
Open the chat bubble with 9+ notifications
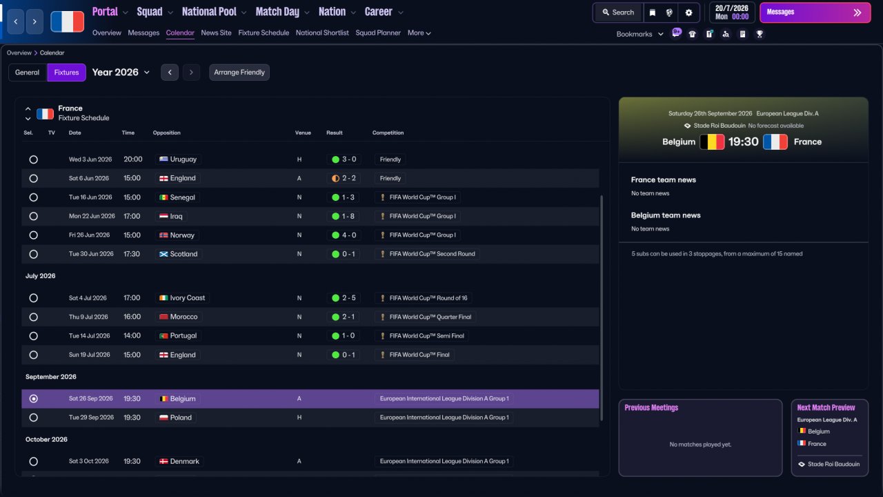click(x=676, y=33)
